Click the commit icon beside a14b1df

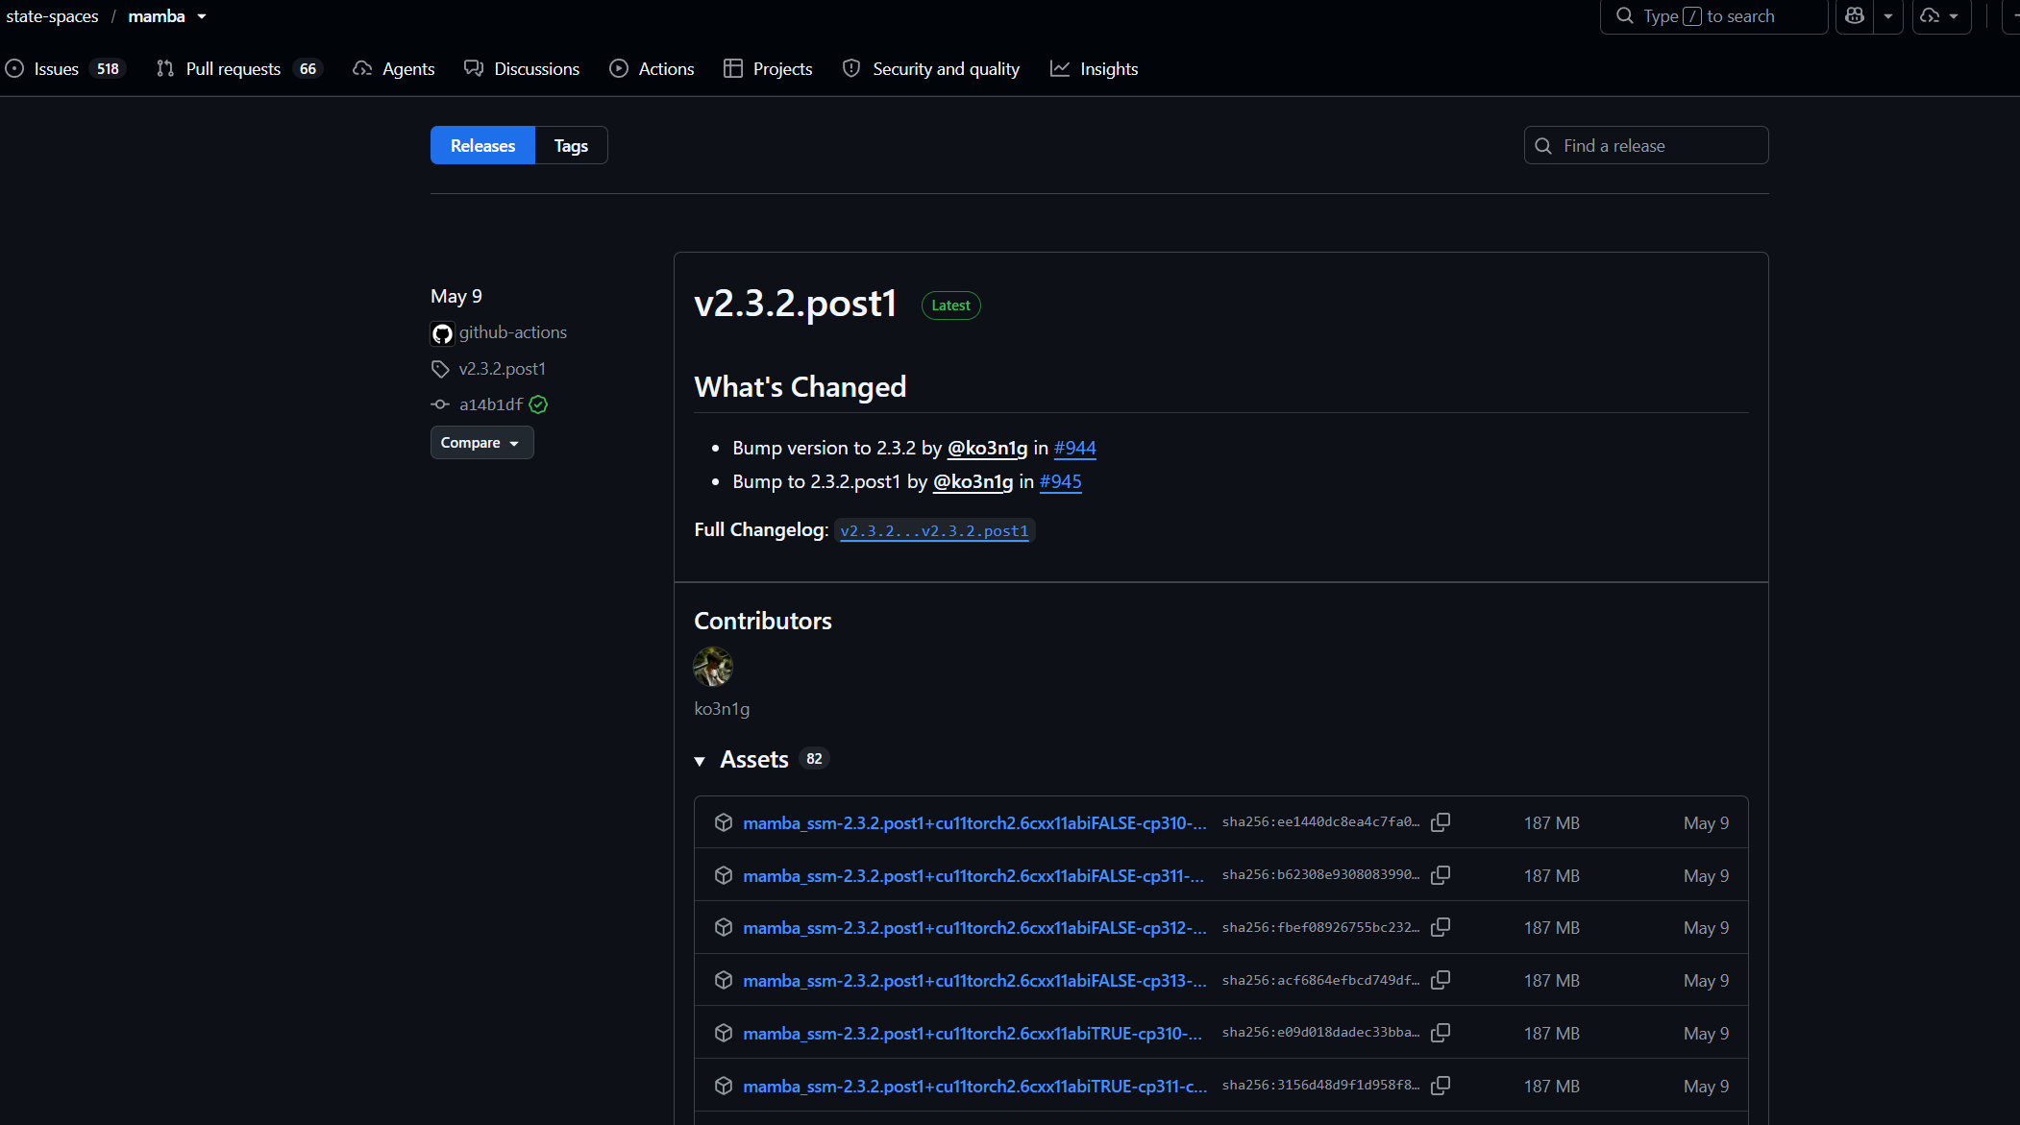coord(440,404)
